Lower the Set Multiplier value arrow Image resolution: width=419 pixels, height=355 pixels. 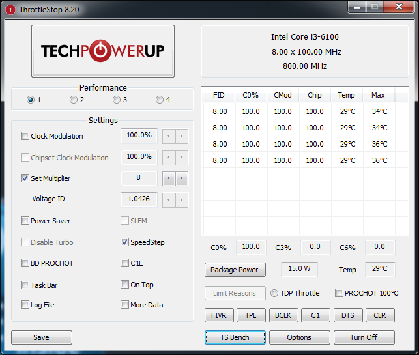click(169, 178)
